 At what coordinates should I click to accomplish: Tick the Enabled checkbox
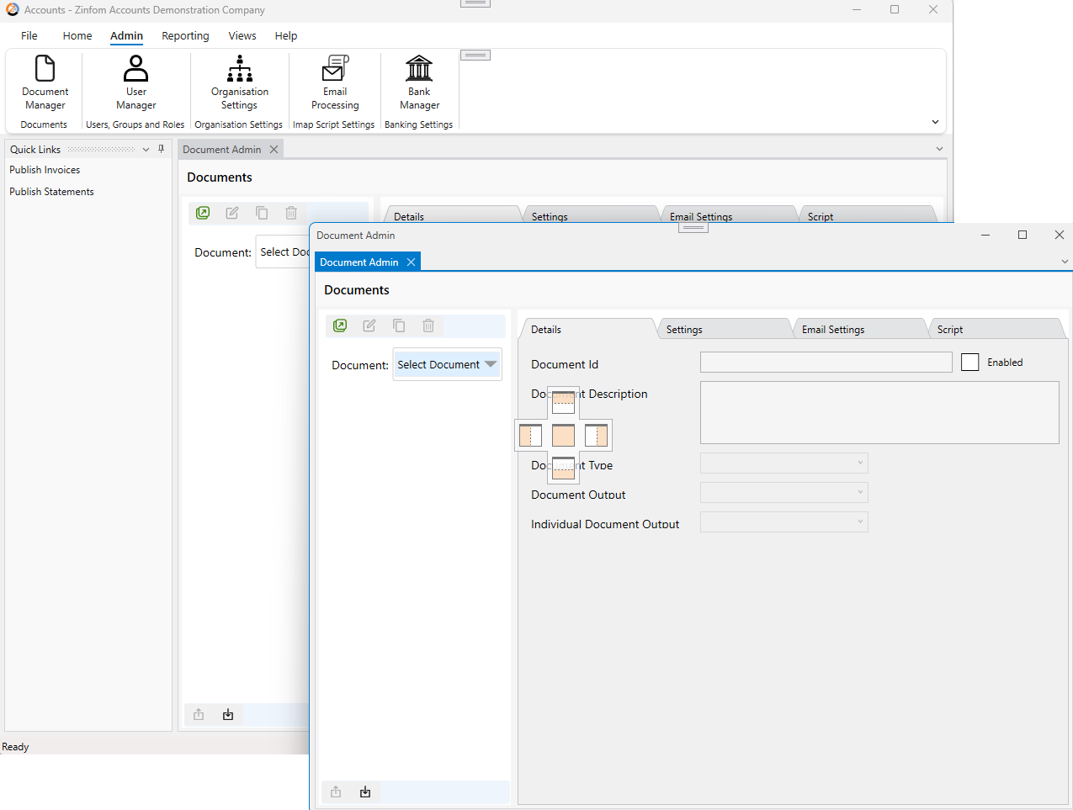coord(969,363)
